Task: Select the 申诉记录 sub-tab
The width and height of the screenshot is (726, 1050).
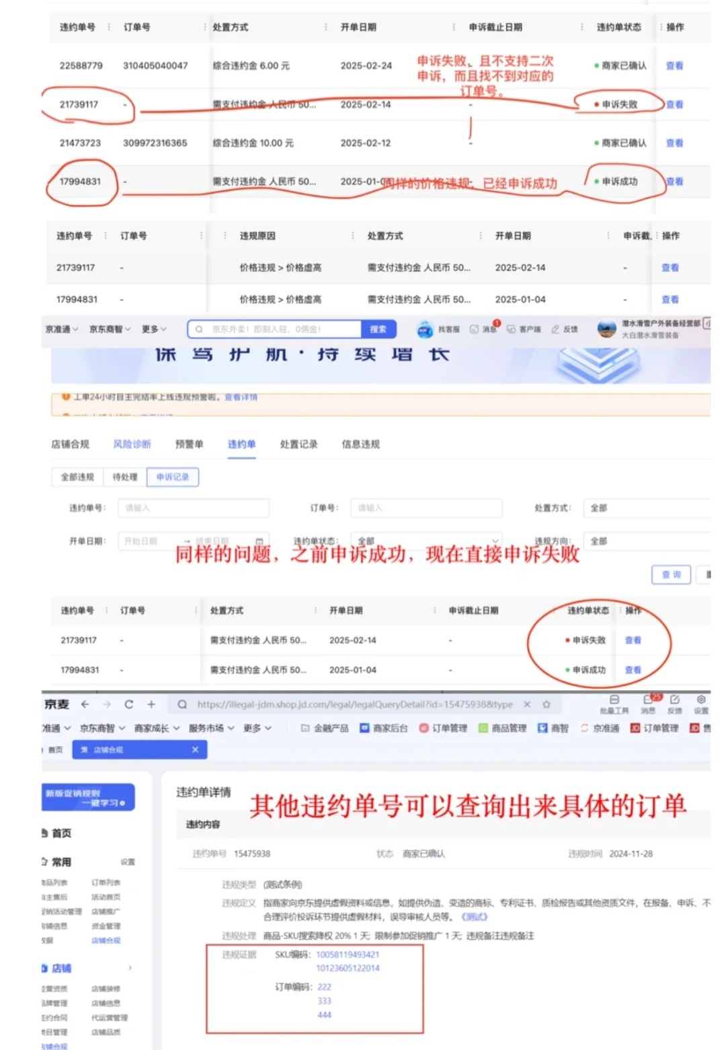Action: pos(173,477)
